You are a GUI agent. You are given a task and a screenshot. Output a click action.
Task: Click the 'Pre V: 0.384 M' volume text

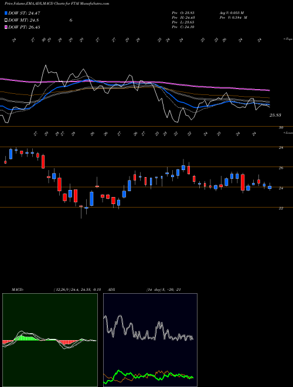pyautogui.click(x=234, y=18)
